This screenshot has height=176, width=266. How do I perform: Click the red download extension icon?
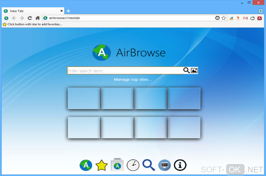pos(259,18)
